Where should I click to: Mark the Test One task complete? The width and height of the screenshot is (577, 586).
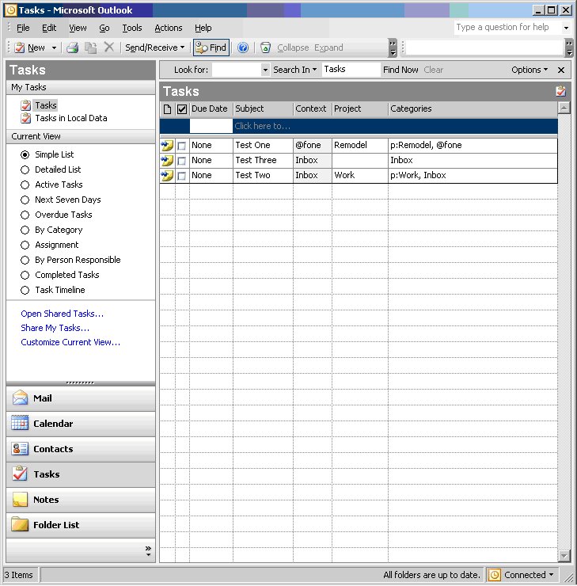[x=182, y=146]
